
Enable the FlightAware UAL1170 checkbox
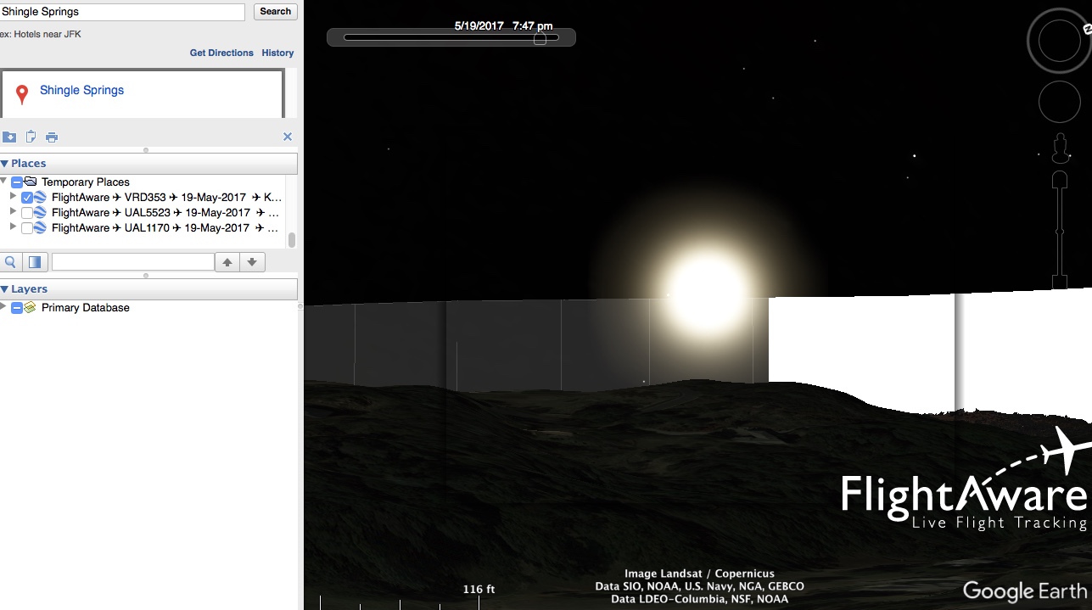[27, 228]
